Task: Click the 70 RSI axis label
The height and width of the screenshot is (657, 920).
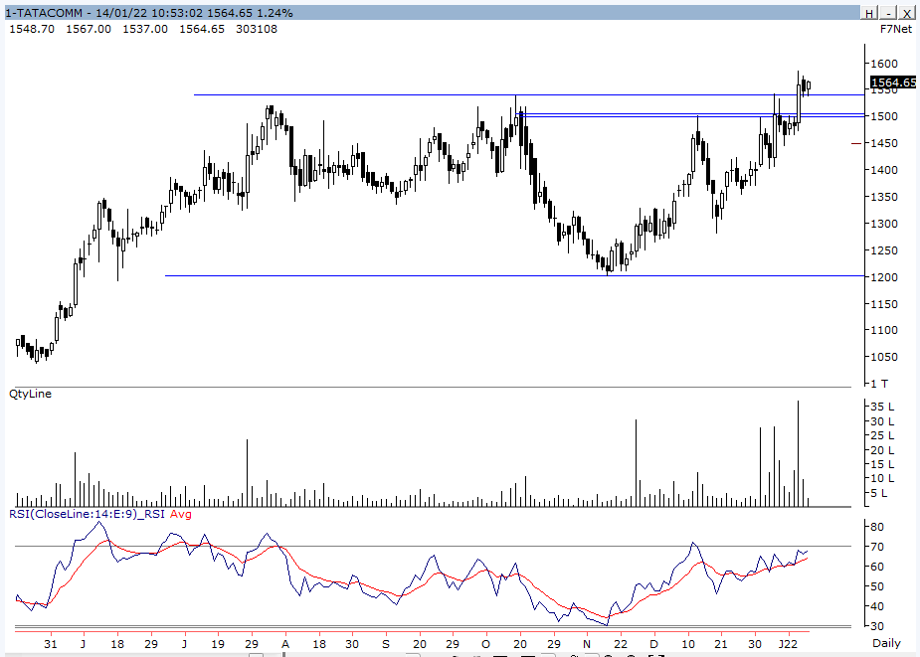Action: pyautogui.click(x=877, y=547)
